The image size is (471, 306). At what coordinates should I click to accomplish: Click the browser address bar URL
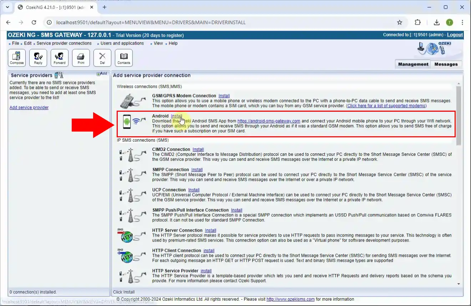point(151,22)
